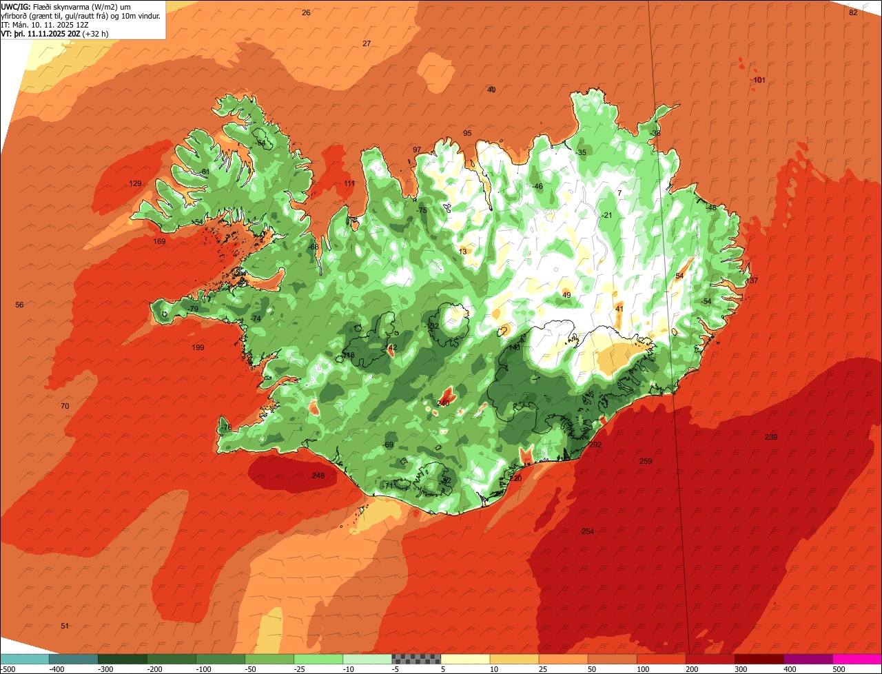Screen dimensions: 882x674
Task: Click the map value 111 in Húnaflói bay
Action: 349,184
